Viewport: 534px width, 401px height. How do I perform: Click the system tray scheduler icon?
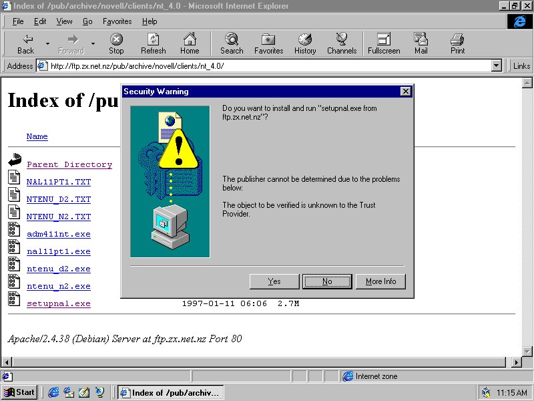[486, 393]
